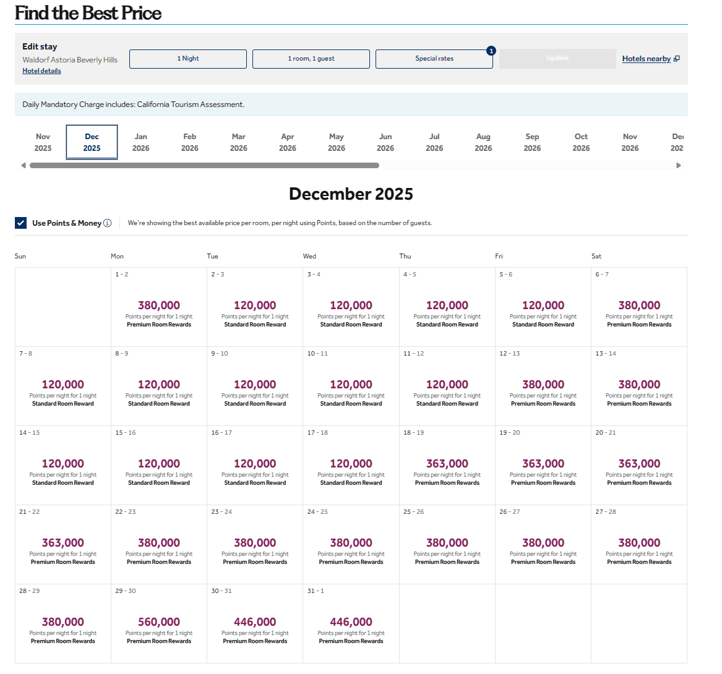Open the Hotels nearby link
Screen dimensions: 722x674
point(646,59)
